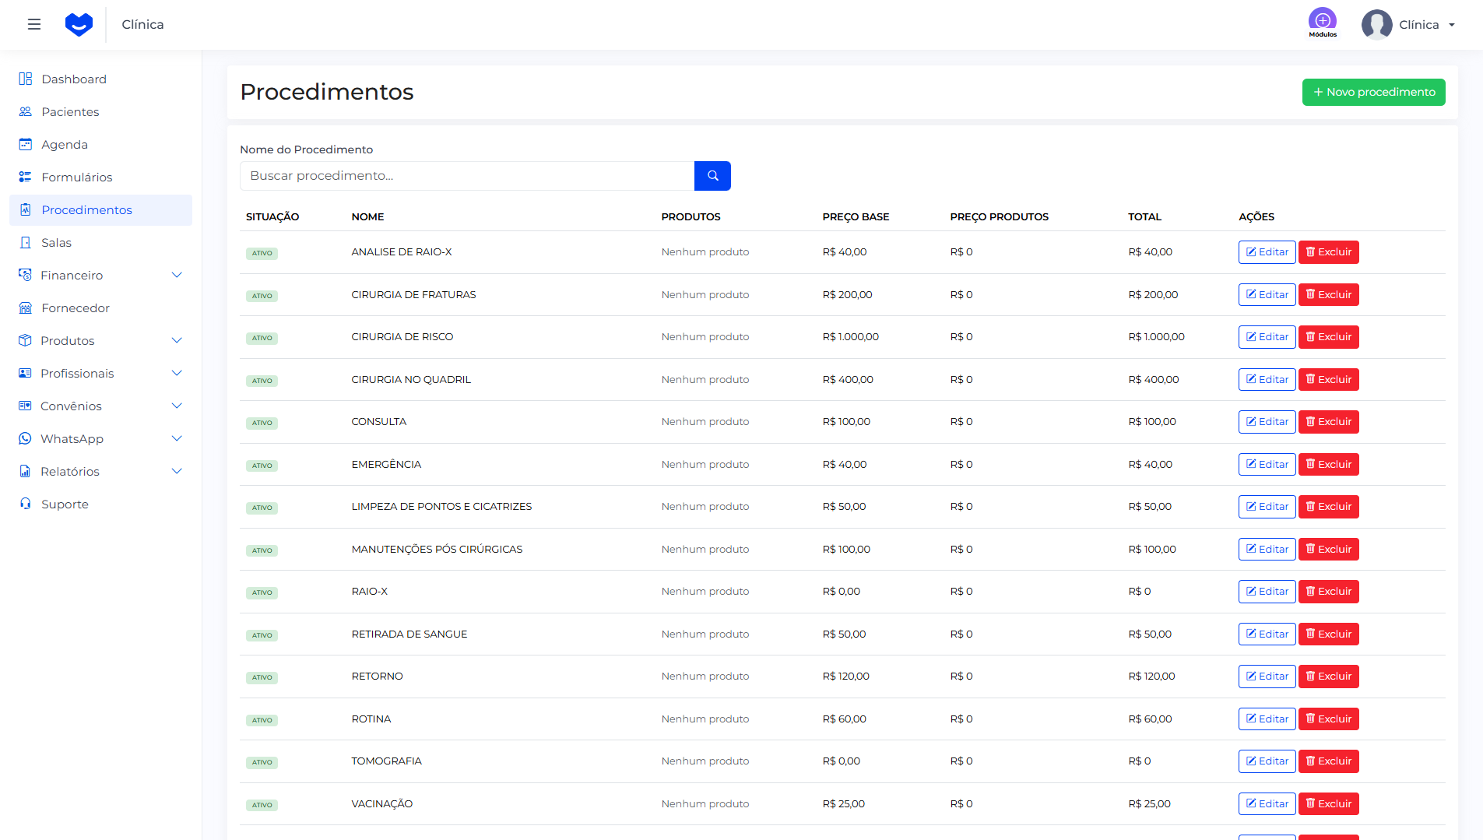The image size is (1483, 840).
Task: Click the user avatar picture
Action: coord(1376,24)
